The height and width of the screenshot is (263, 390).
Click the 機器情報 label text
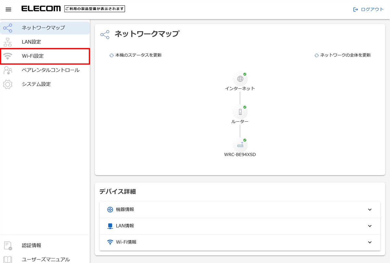click(x=125, y=209)
